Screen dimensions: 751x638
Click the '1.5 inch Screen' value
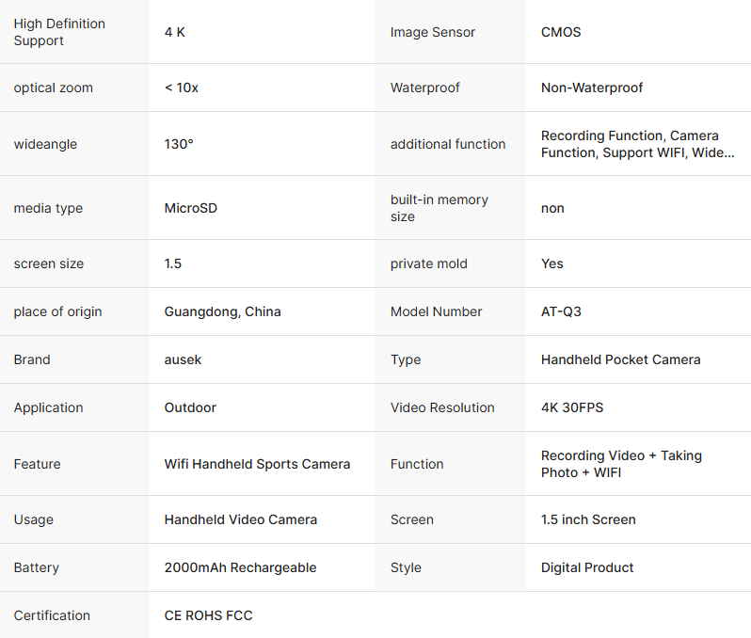(x=588, y=519)
